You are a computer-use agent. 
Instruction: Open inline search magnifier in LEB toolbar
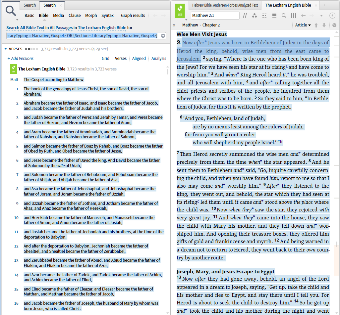[284, 16]
